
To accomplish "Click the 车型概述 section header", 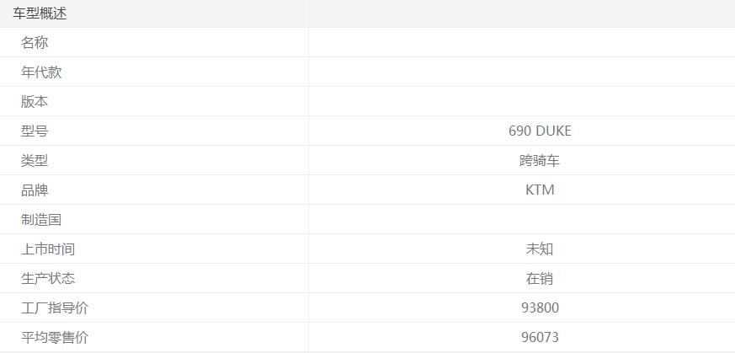I will point(40,13).
